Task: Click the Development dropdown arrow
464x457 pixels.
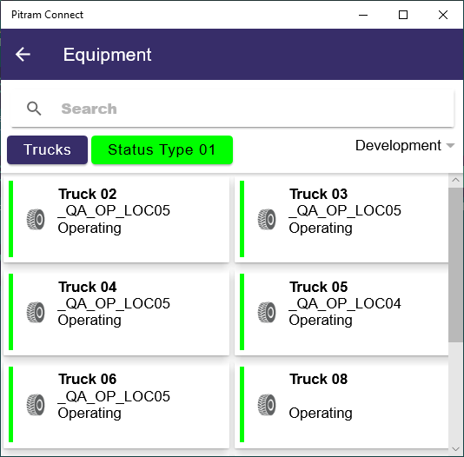Action: (x=450, y=146)
